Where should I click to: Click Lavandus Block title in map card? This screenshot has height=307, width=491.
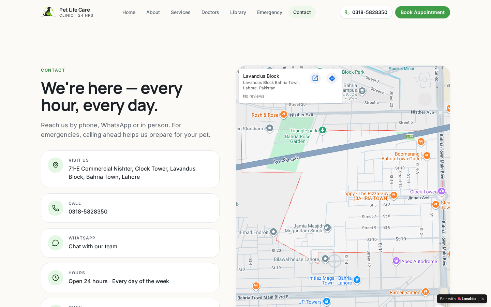coord(261,76)
